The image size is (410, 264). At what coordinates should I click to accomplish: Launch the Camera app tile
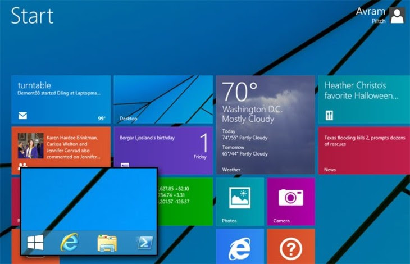tap(290, 202)
